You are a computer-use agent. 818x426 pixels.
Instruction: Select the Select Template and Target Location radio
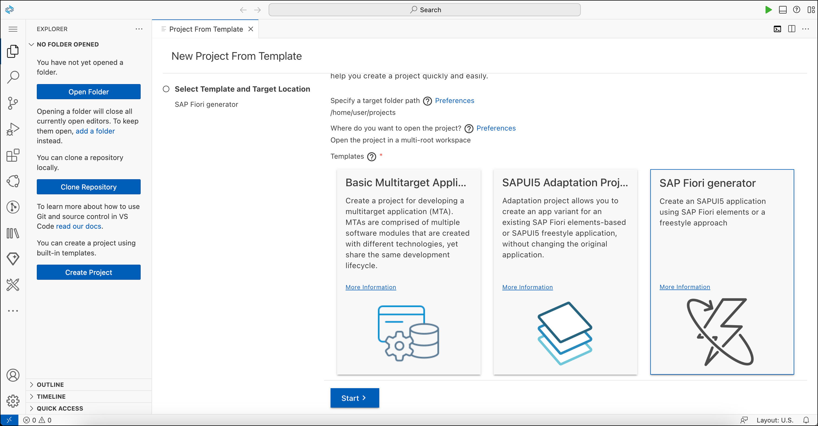[x=166, y=89]
